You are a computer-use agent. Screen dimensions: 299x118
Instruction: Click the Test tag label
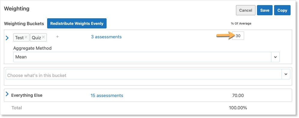pyautogui.click(x=19, y=38)
